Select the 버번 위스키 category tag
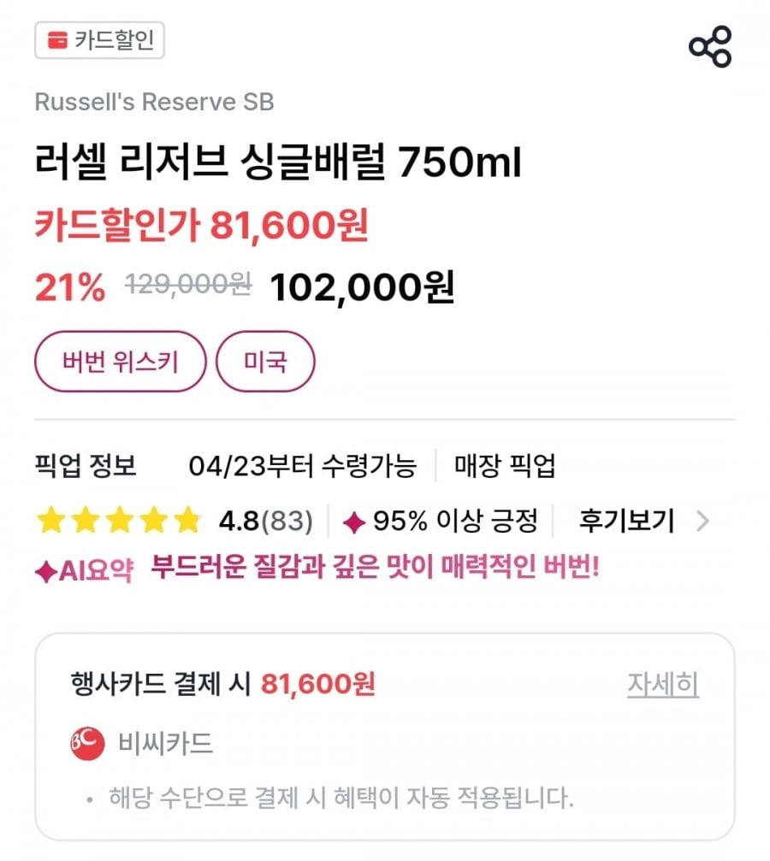This screenshot has height=861, width=770. pyautogui.click(x=121, y=362)
